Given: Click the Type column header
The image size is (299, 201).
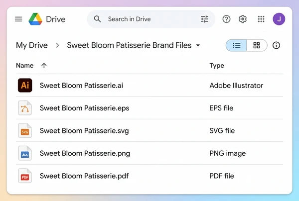Looking at the screenshot, I should pos(217,66).
